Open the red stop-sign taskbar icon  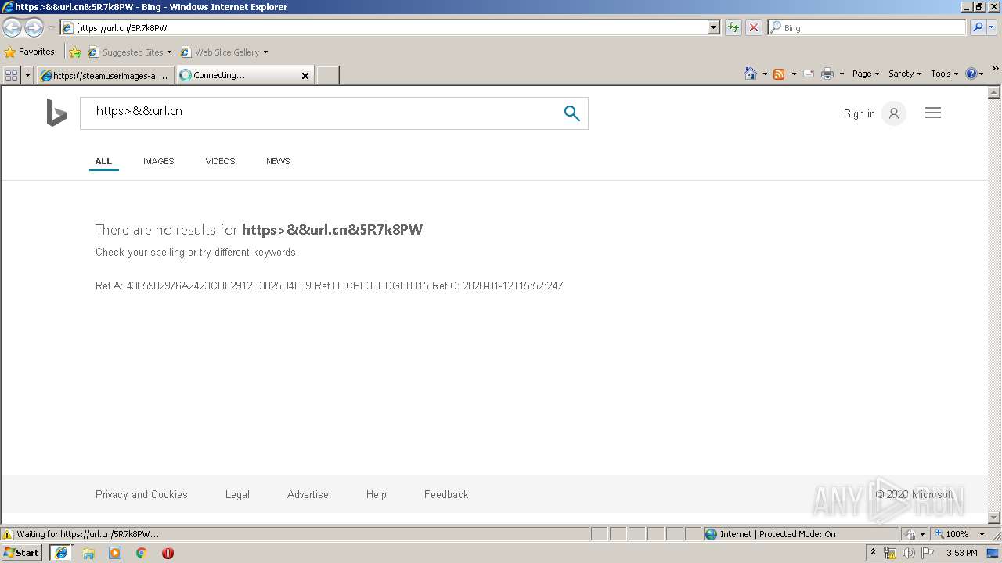tap(168, 553)
